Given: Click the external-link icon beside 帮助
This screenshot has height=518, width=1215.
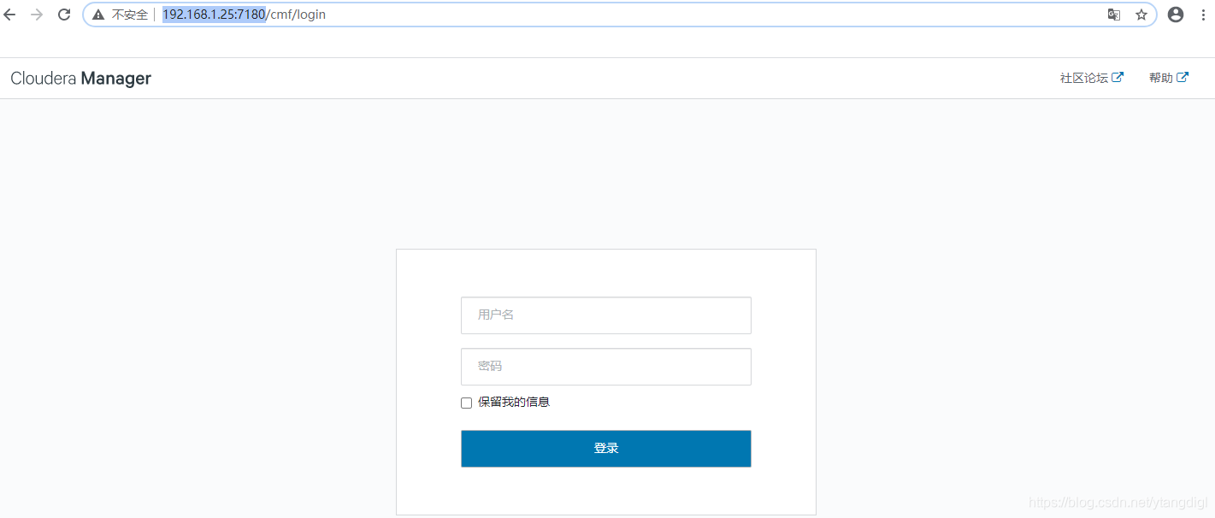Looking at the screenshot, I should click(x=1184, y=77).
